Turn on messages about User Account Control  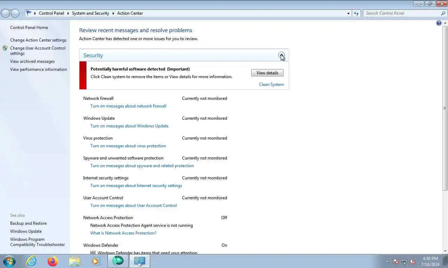(x=133, y=206)
